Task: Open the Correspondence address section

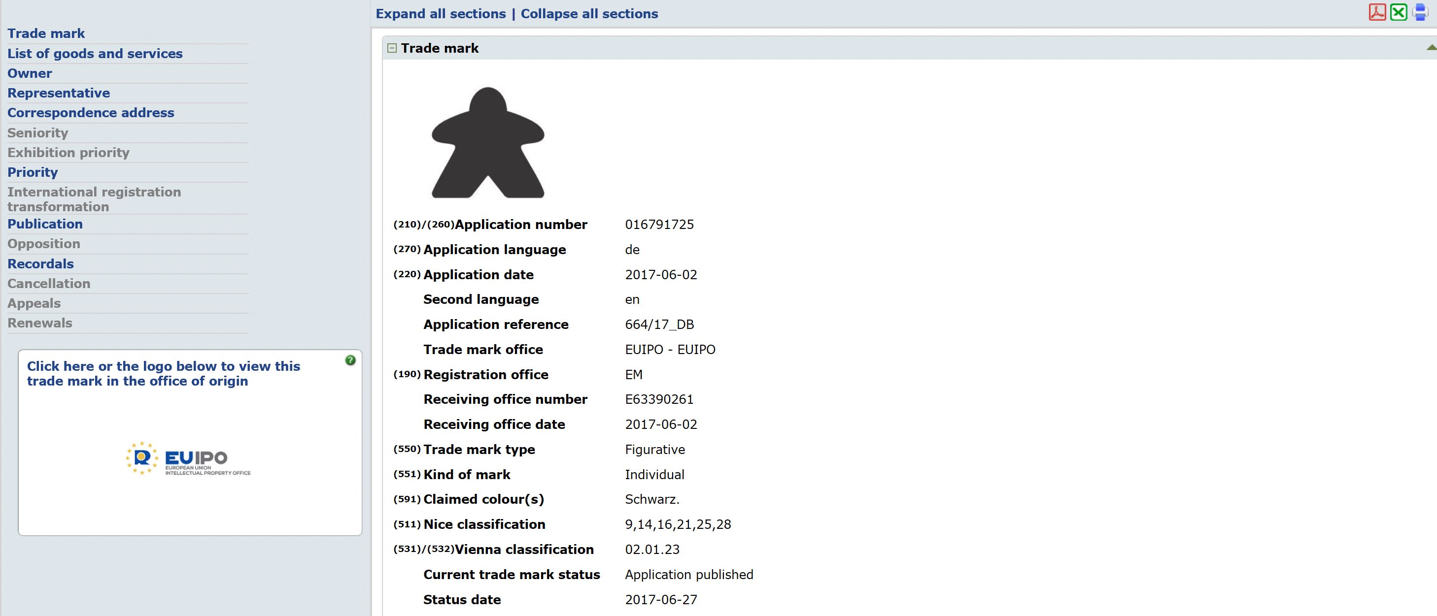Action: [90, 113]
